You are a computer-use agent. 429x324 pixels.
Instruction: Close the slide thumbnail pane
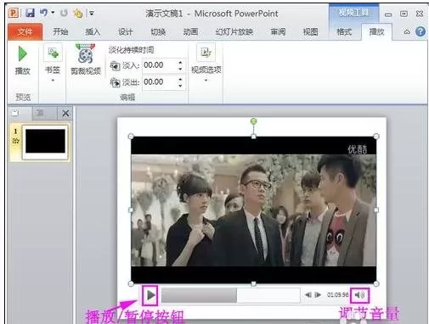(x=65, y=114)
